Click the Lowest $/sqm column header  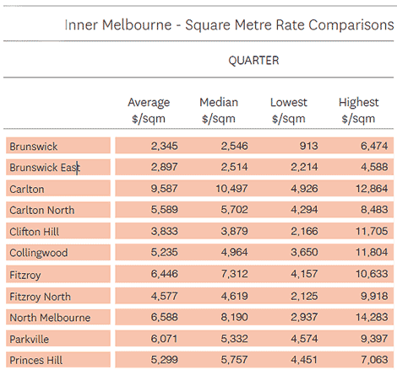289,110
